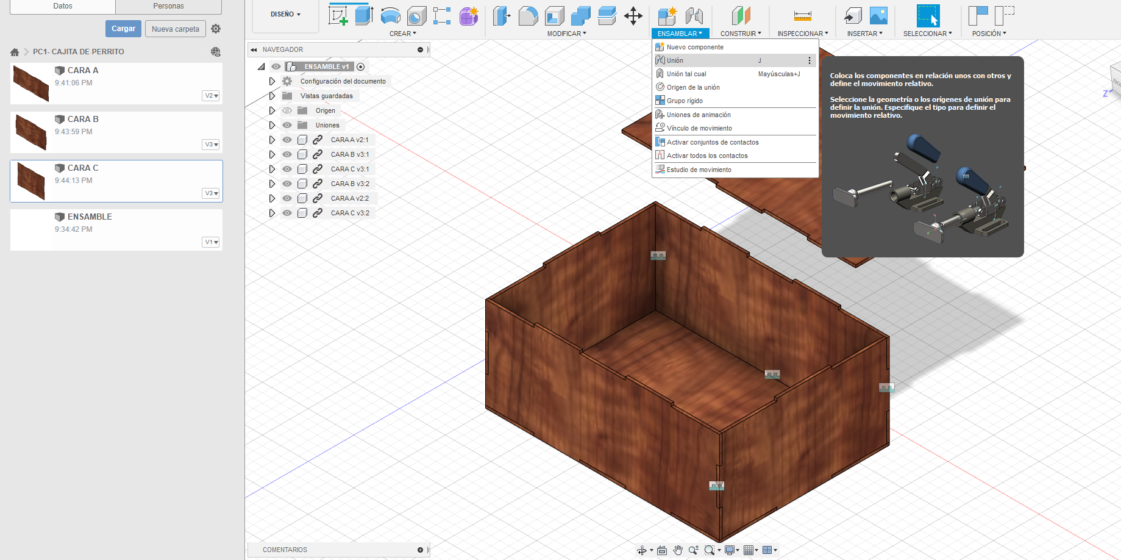Click the Measure ruler icon
The image size is (1121, 560).
(x=803, y=16)
